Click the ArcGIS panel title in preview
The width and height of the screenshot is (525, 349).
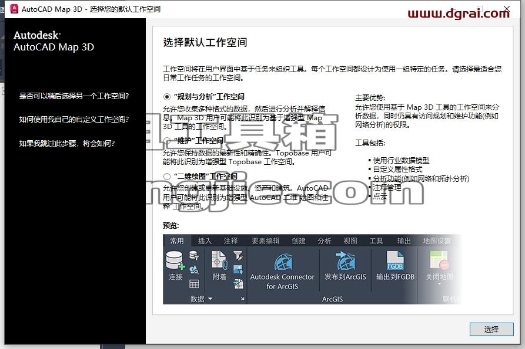point(333,299)
